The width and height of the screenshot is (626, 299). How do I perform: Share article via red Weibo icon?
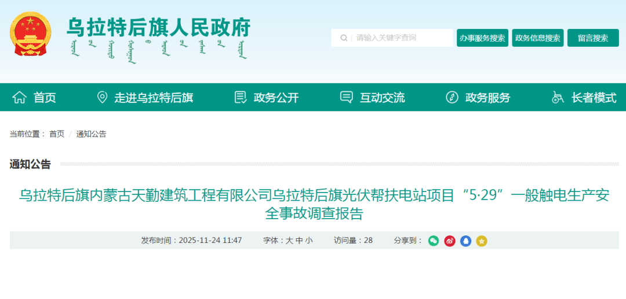point(450,241)
